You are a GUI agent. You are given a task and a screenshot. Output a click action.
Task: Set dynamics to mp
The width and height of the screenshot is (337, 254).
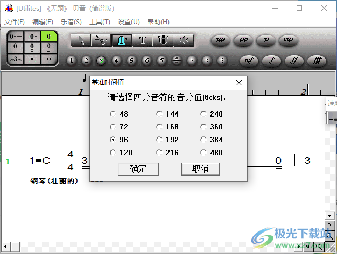pos(289,40)
